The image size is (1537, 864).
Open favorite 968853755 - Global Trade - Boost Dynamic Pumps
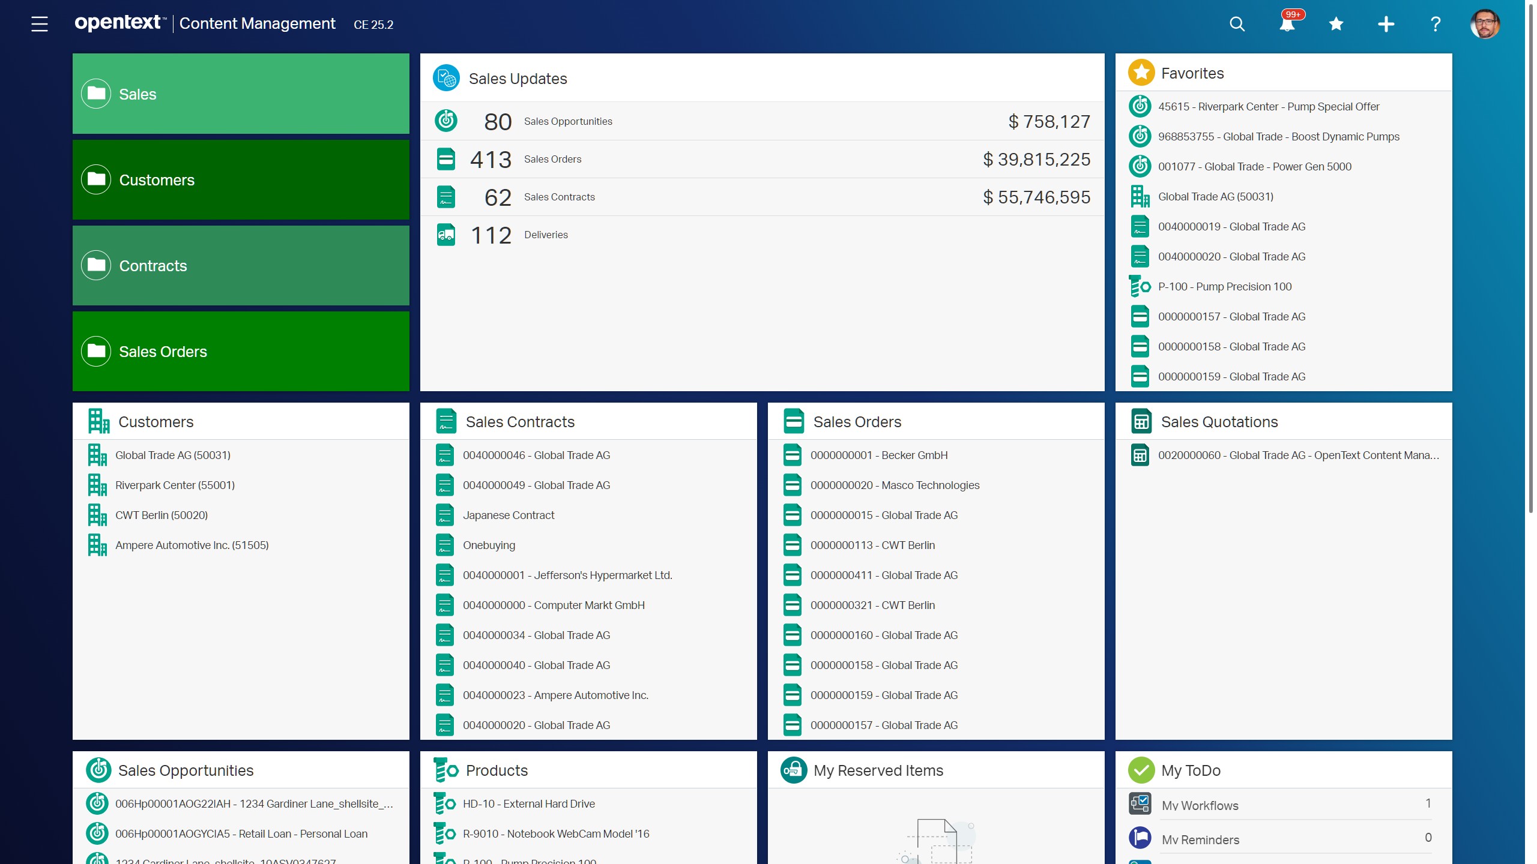[x=1283, y=136]
